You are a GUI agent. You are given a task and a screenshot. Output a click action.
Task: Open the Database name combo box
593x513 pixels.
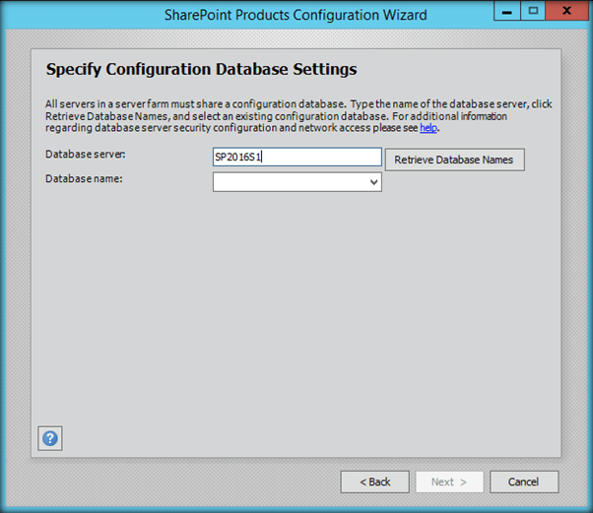(296, 182)
